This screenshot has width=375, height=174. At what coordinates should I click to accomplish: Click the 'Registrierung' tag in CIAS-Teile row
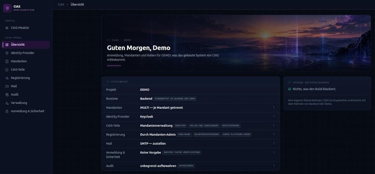coord(231,126)
